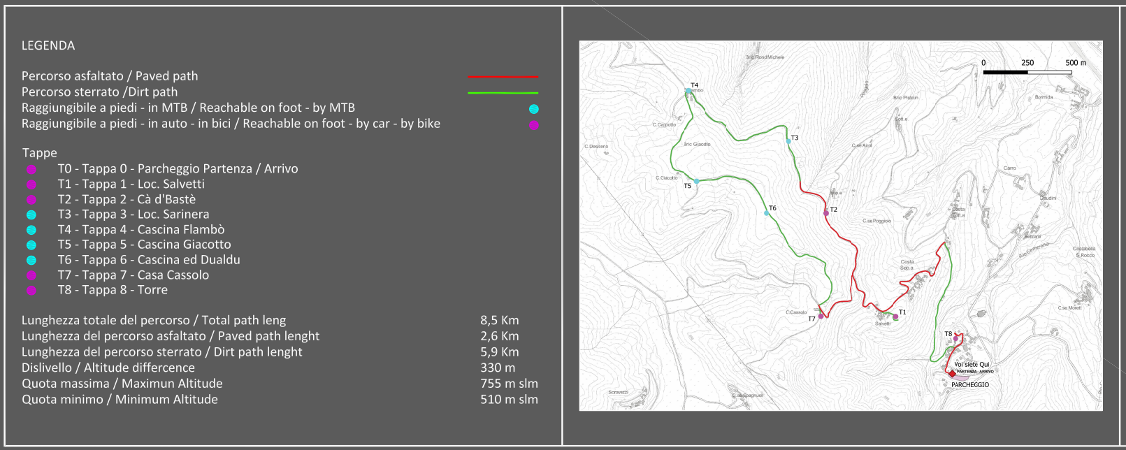Click the PARCHEGGIO label on map
The image size is (1126, 450).
click(970, 385)
